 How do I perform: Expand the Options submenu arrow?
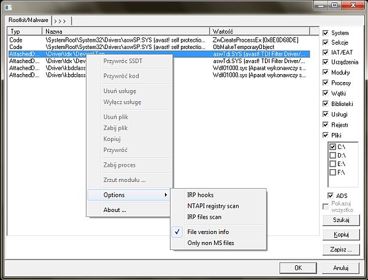click(x=166, y=195)
